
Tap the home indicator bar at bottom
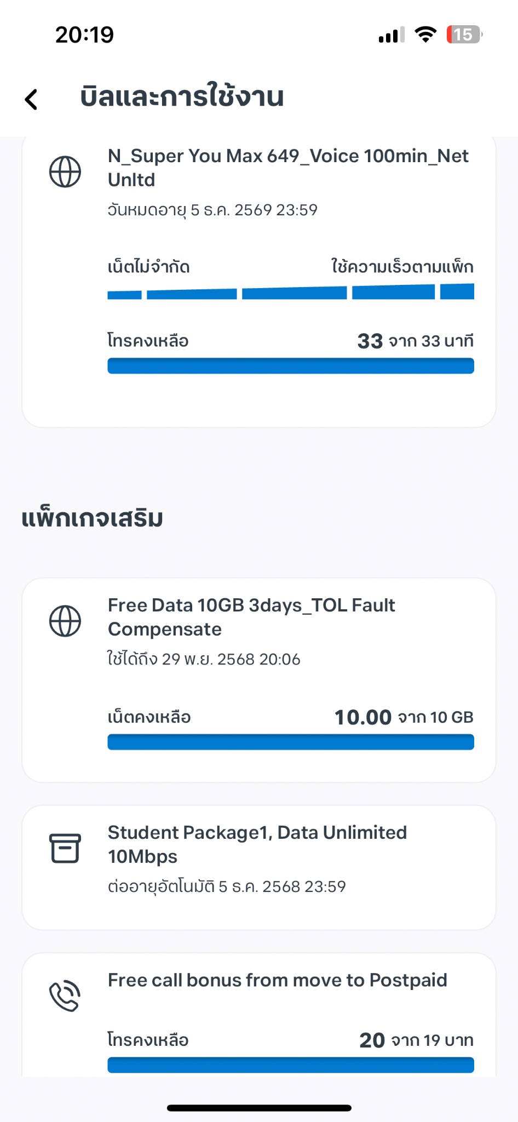(x=259, y=1108)
